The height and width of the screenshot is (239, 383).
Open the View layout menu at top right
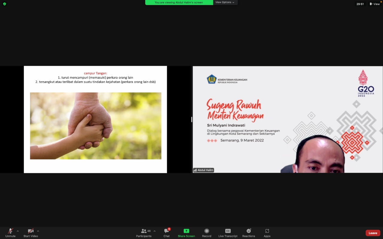tap(375, 4)
